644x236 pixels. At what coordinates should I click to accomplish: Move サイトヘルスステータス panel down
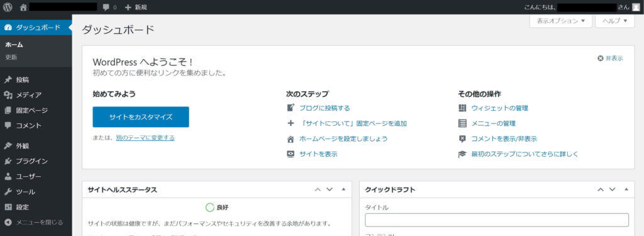click(330, 189)
